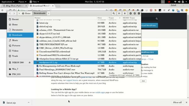Click browser back arrow

point(3,10)
